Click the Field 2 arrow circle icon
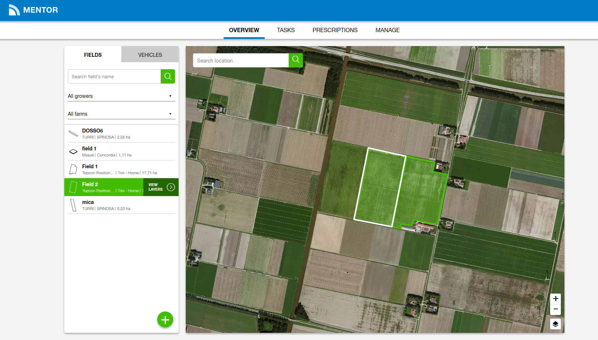598x340 pixels. tap(171, 187)
